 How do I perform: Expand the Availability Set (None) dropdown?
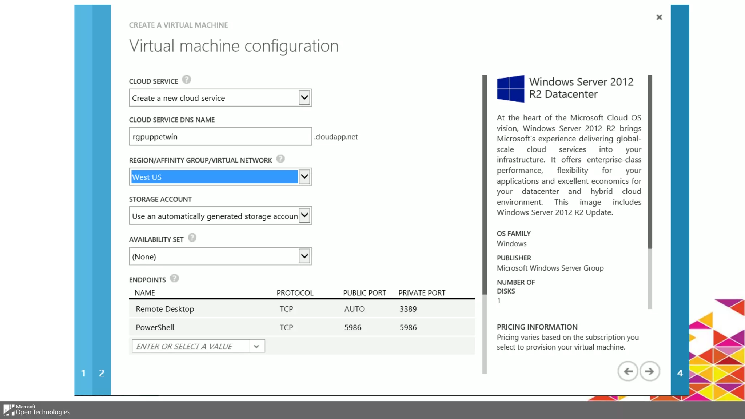coord(304,256)
